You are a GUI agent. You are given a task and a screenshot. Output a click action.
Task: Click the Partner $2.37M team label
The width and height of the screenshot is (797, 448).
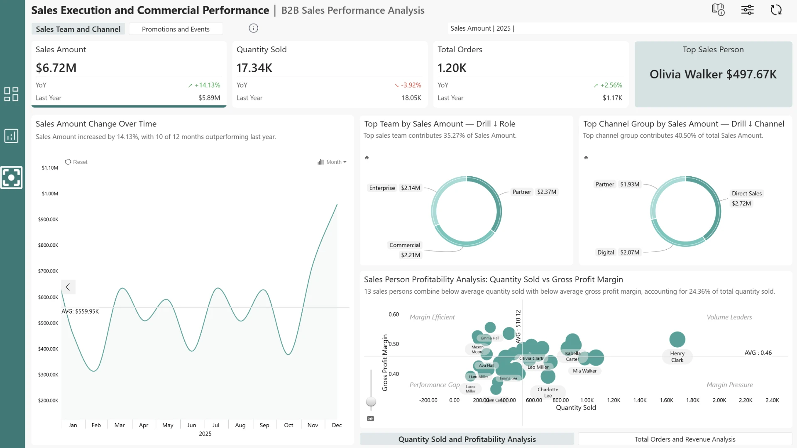tap(534, 192)
